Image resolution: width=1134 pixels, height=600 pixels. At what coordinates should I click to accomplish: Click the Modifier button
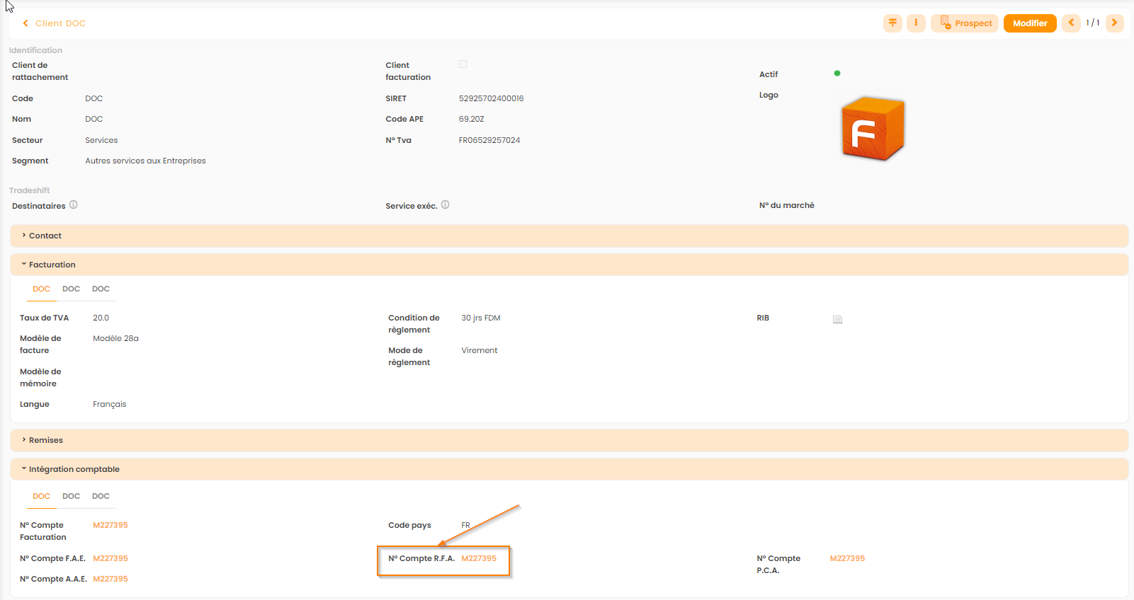[x=1029, y=23]
